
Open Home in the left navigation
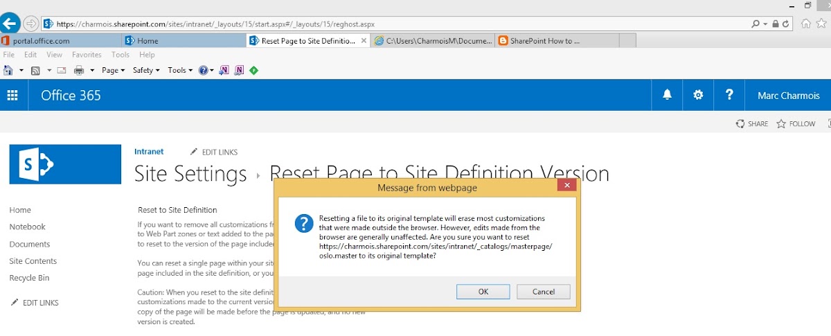(x=20, y=210)
